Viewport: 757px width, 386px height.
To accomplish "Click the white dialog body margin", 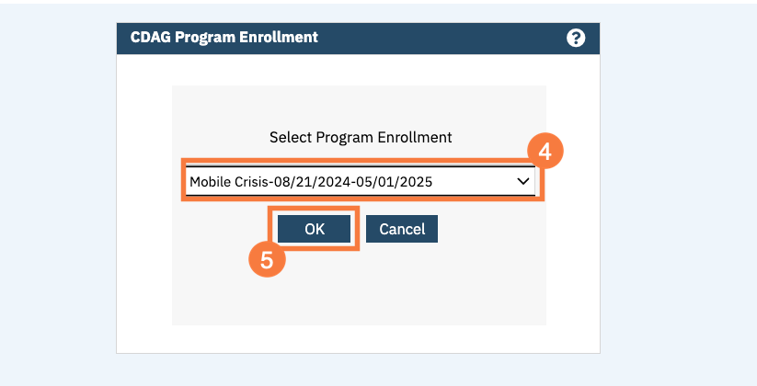I will tap(144, 202).
